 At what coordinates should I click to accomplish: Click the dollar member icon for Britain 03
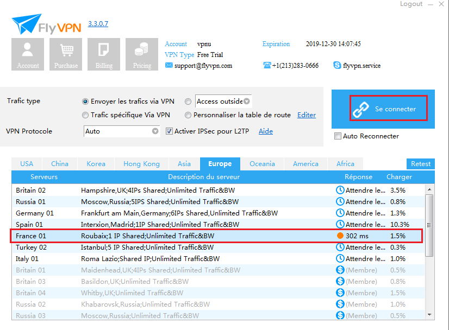[340, 281]
